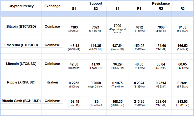Click the S3 column header
The height and width of the screenshot is (116, 194).
(117, 9)
